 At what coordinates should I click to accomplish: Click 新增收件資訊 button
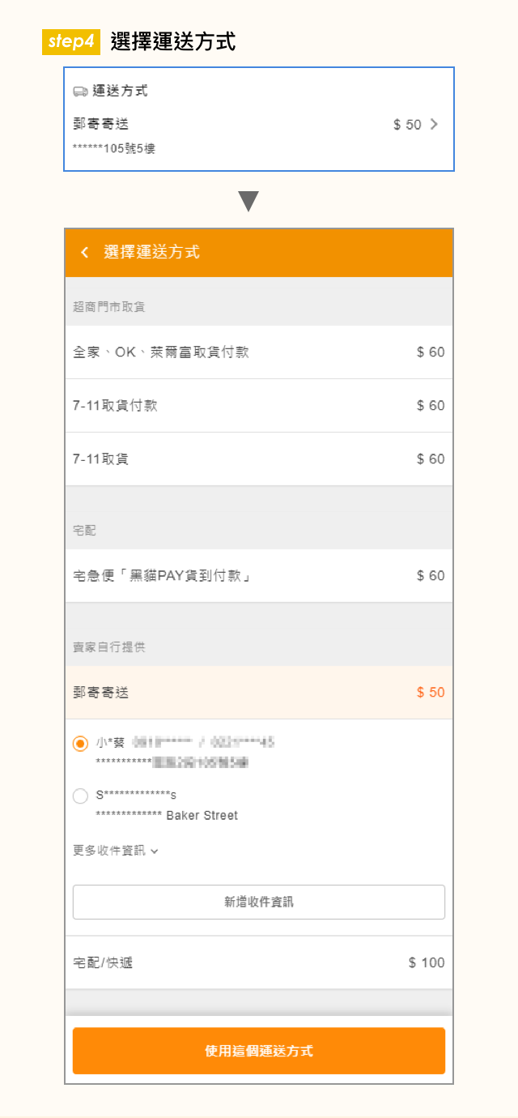[x=259, y=902]
